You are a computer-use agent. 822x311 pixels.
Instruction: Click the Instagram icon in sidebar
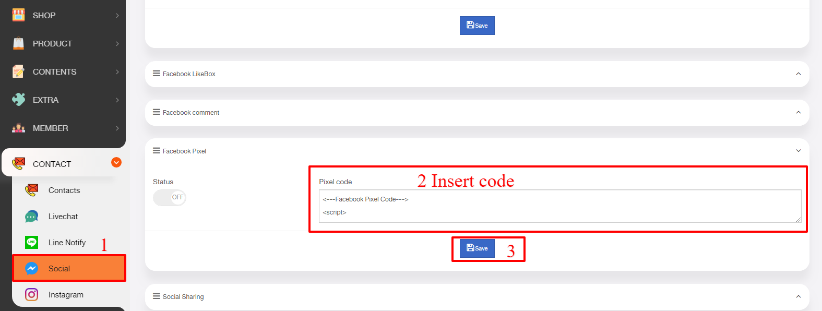coord(31,294)
